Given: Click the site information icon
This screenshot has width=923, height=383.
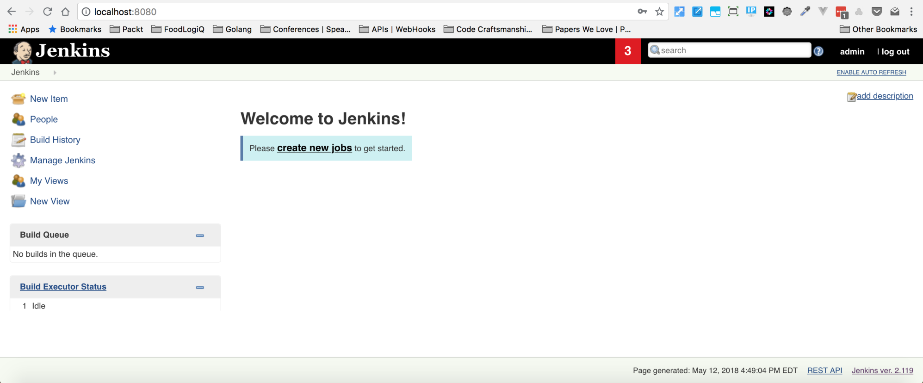Looking at the screenshot, I should (86, 12).
